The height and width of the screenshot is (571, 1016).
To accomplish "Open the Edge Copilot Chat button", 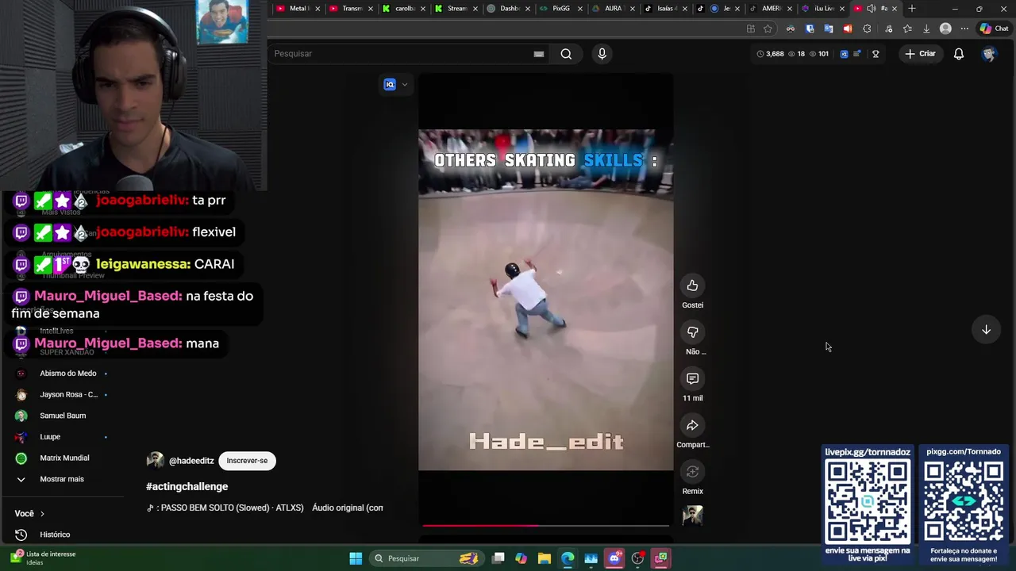I will (x=994, y=29).
